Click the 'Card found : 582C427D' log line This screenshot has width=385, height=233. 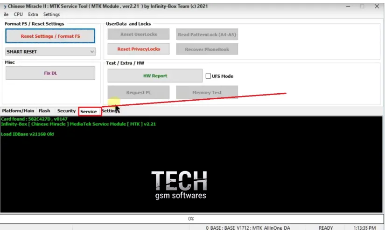pos(34,119)
